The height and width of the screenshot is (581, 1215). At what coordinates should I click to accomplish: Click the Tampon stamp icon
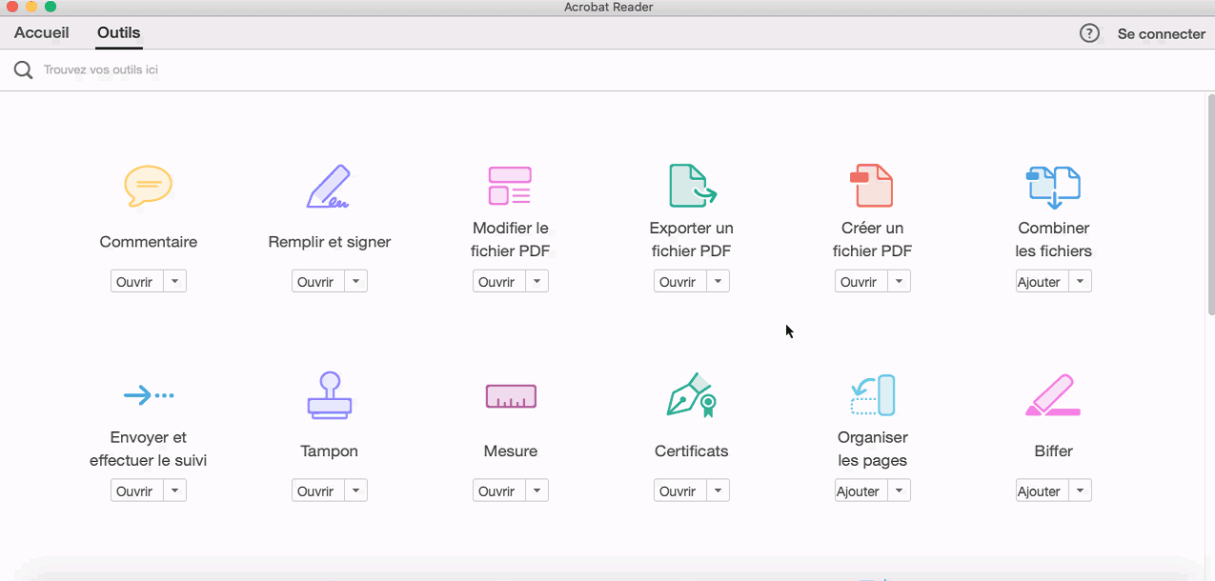330,395
